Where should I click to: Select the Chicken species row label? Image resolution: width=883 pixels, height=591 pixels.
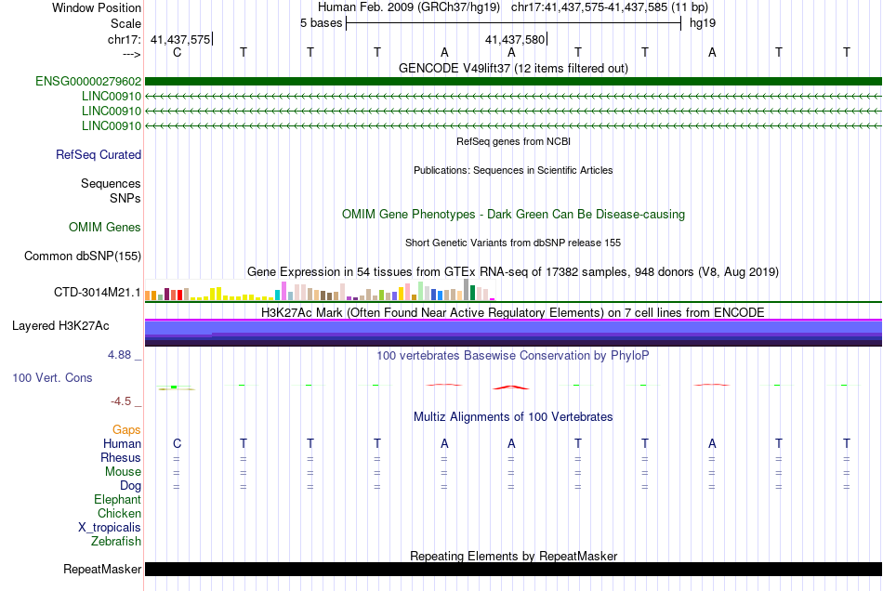119,513
